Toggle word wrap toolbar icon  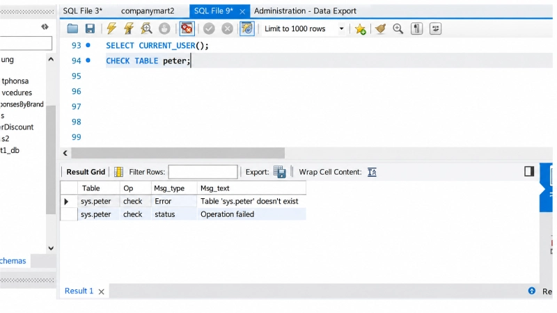(435, 29)
